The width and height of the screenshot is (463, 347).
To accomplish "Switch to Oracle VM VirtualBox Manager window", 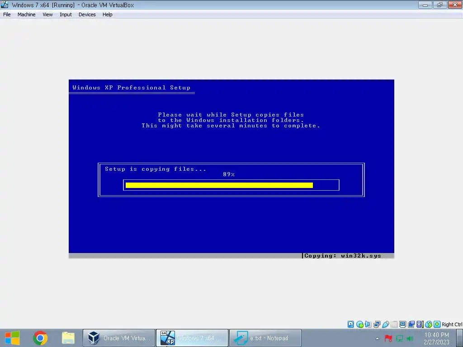I will [x=119, y=338].
